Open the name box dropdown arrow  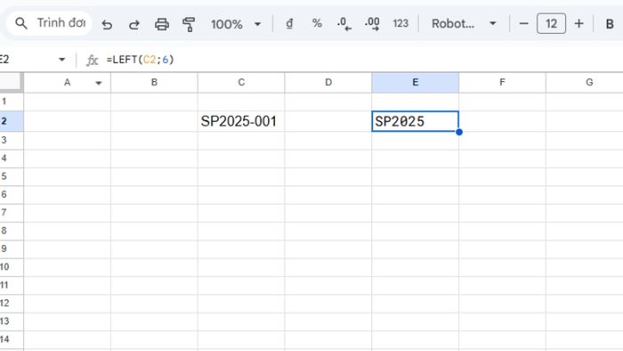point(61,60)
